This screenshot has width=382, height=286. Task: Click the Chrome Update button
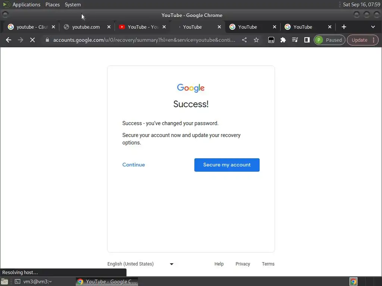tap(359, 40)
